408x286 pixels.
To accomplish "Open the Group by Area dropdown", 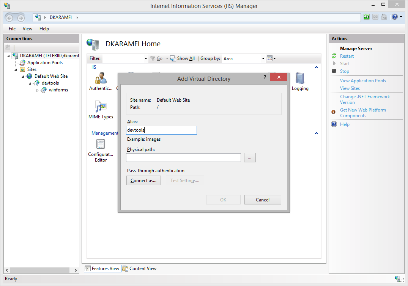I will point(263,59).
